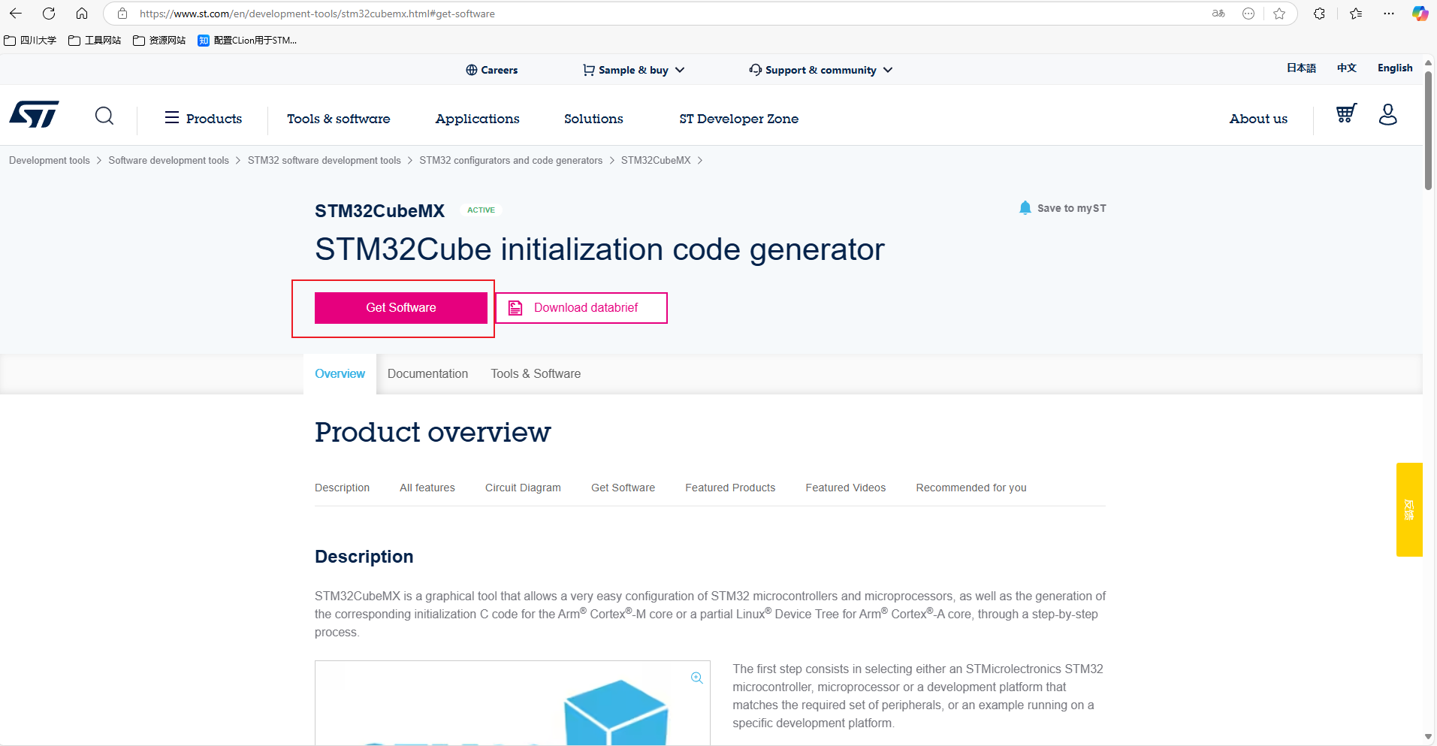This screenshot has height=746, width=1437.
Task: Click the ST logo
Action: [x=34, y=115]
